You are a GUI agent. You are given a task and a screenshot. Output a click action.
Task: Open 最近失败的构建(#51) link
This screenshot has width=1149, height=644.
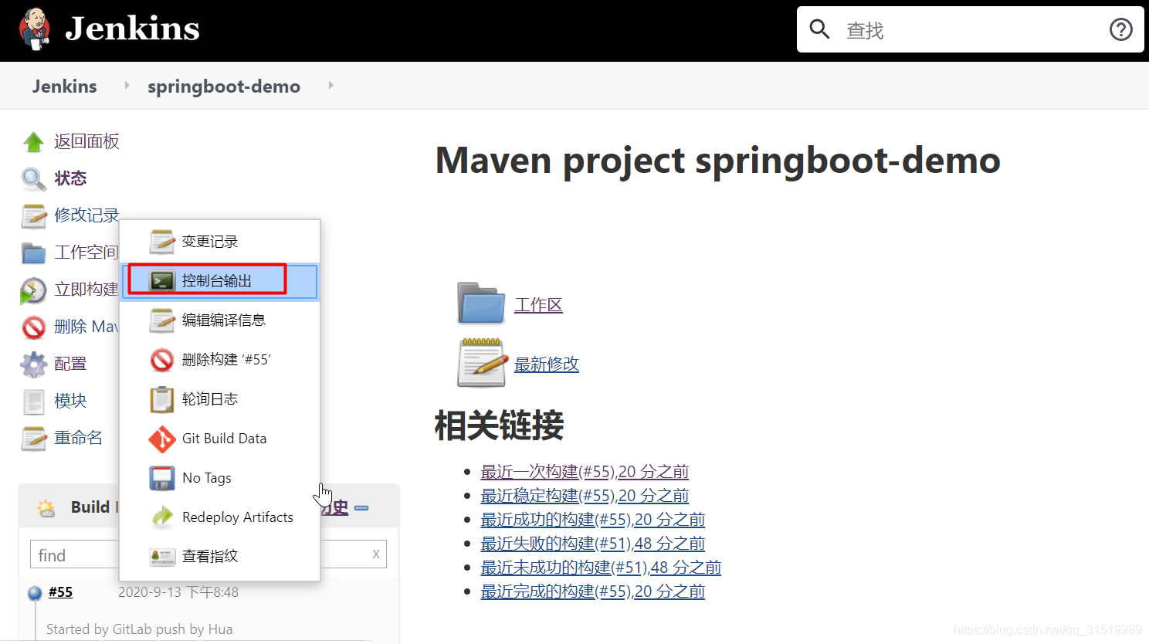593,544
